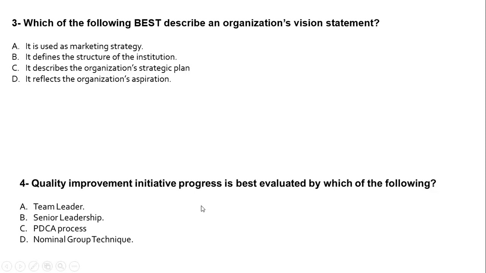This screenshot has width=486, height=273.
Task: Open more slideshow options ellipsis
Action: pyautogui.click(x=74, y=266)
